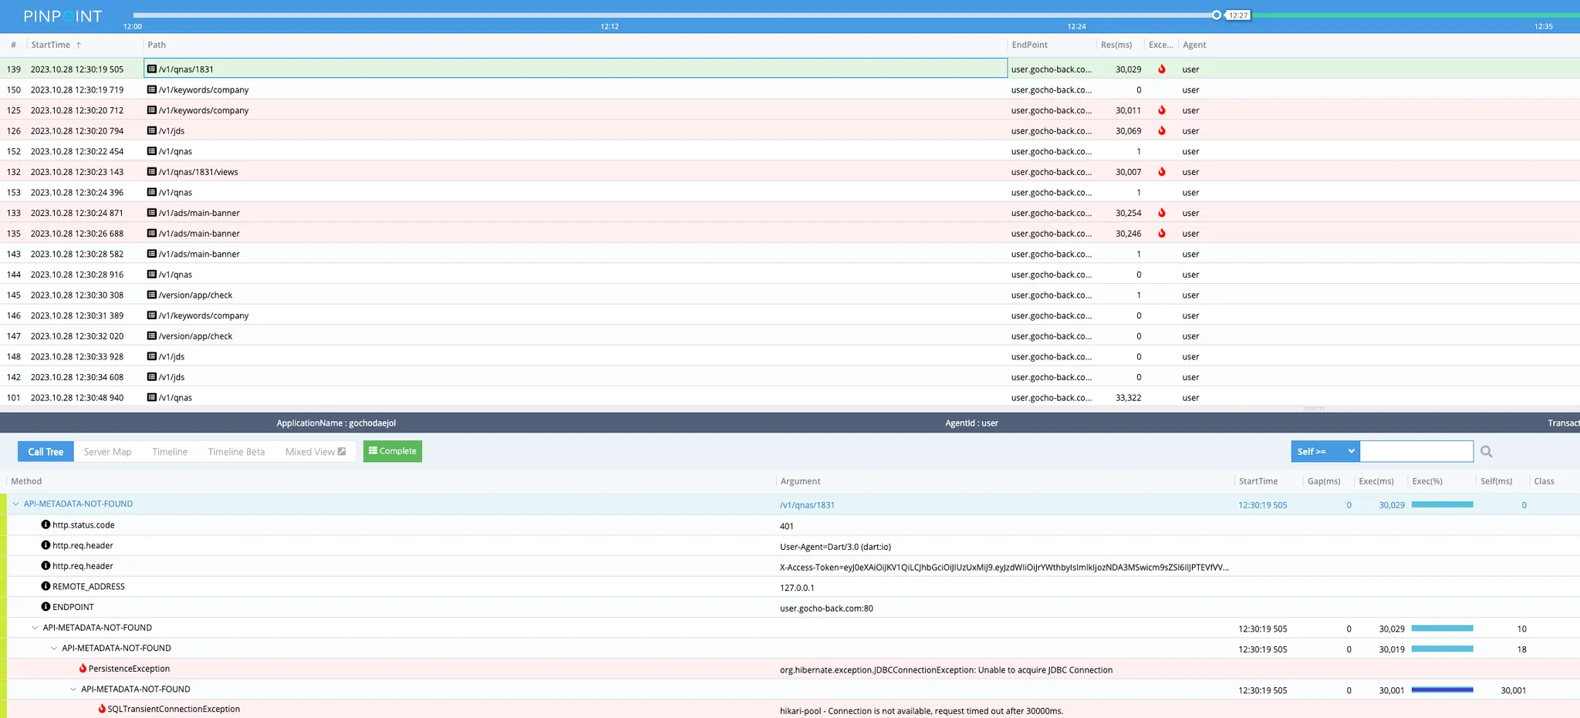
Task: Click the info icon on the User-Agent header row
Action: tap(46, 544)
